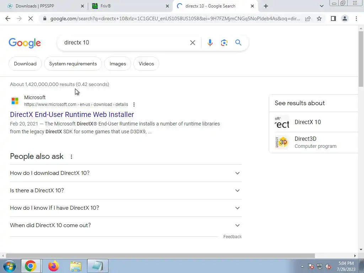This screenshot has height=273, width=364.
Task: Apply the System requirements filter chip
Action: tap(73, 64)
